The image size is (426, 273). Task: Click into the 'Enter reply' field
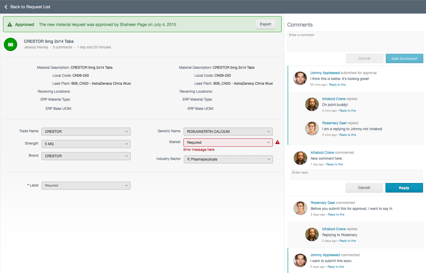[x=356, y=174]
